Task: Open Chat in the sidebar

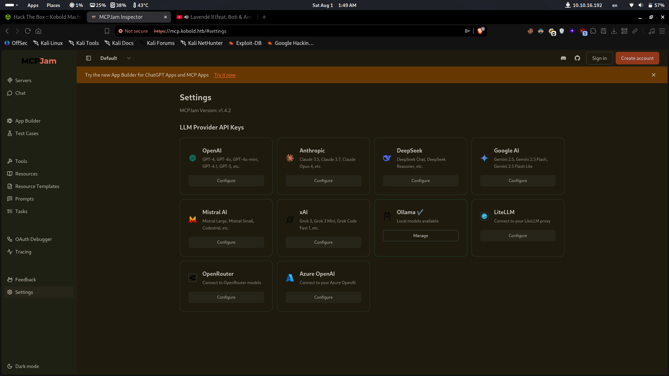Action: (39, 93)
